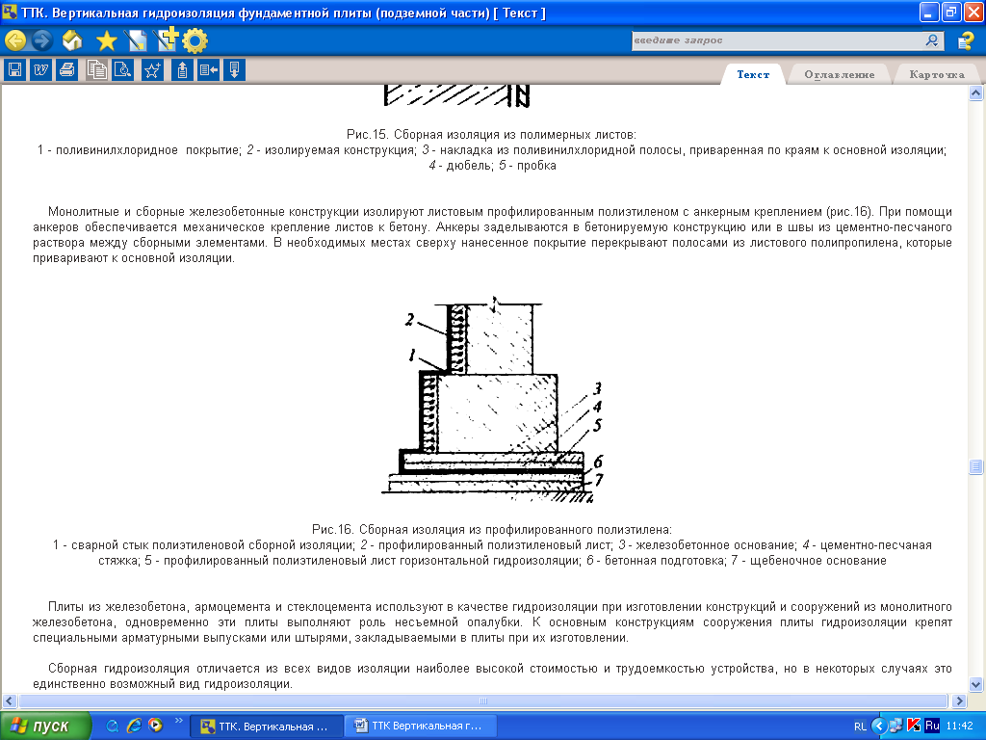This screenshot has width=986, height=740.
Task: Switch to the Текст tab
Action: click(753, 74)
